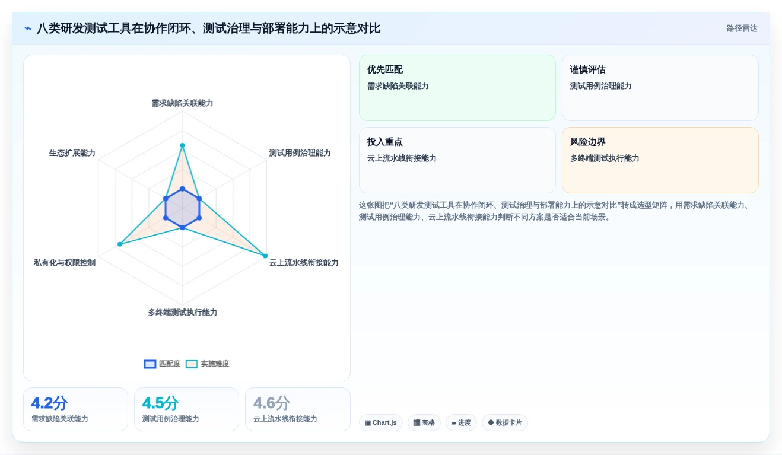The image size is (782, 455).
Task: Select the 表格 tag
Action: [x=424, y=422]
